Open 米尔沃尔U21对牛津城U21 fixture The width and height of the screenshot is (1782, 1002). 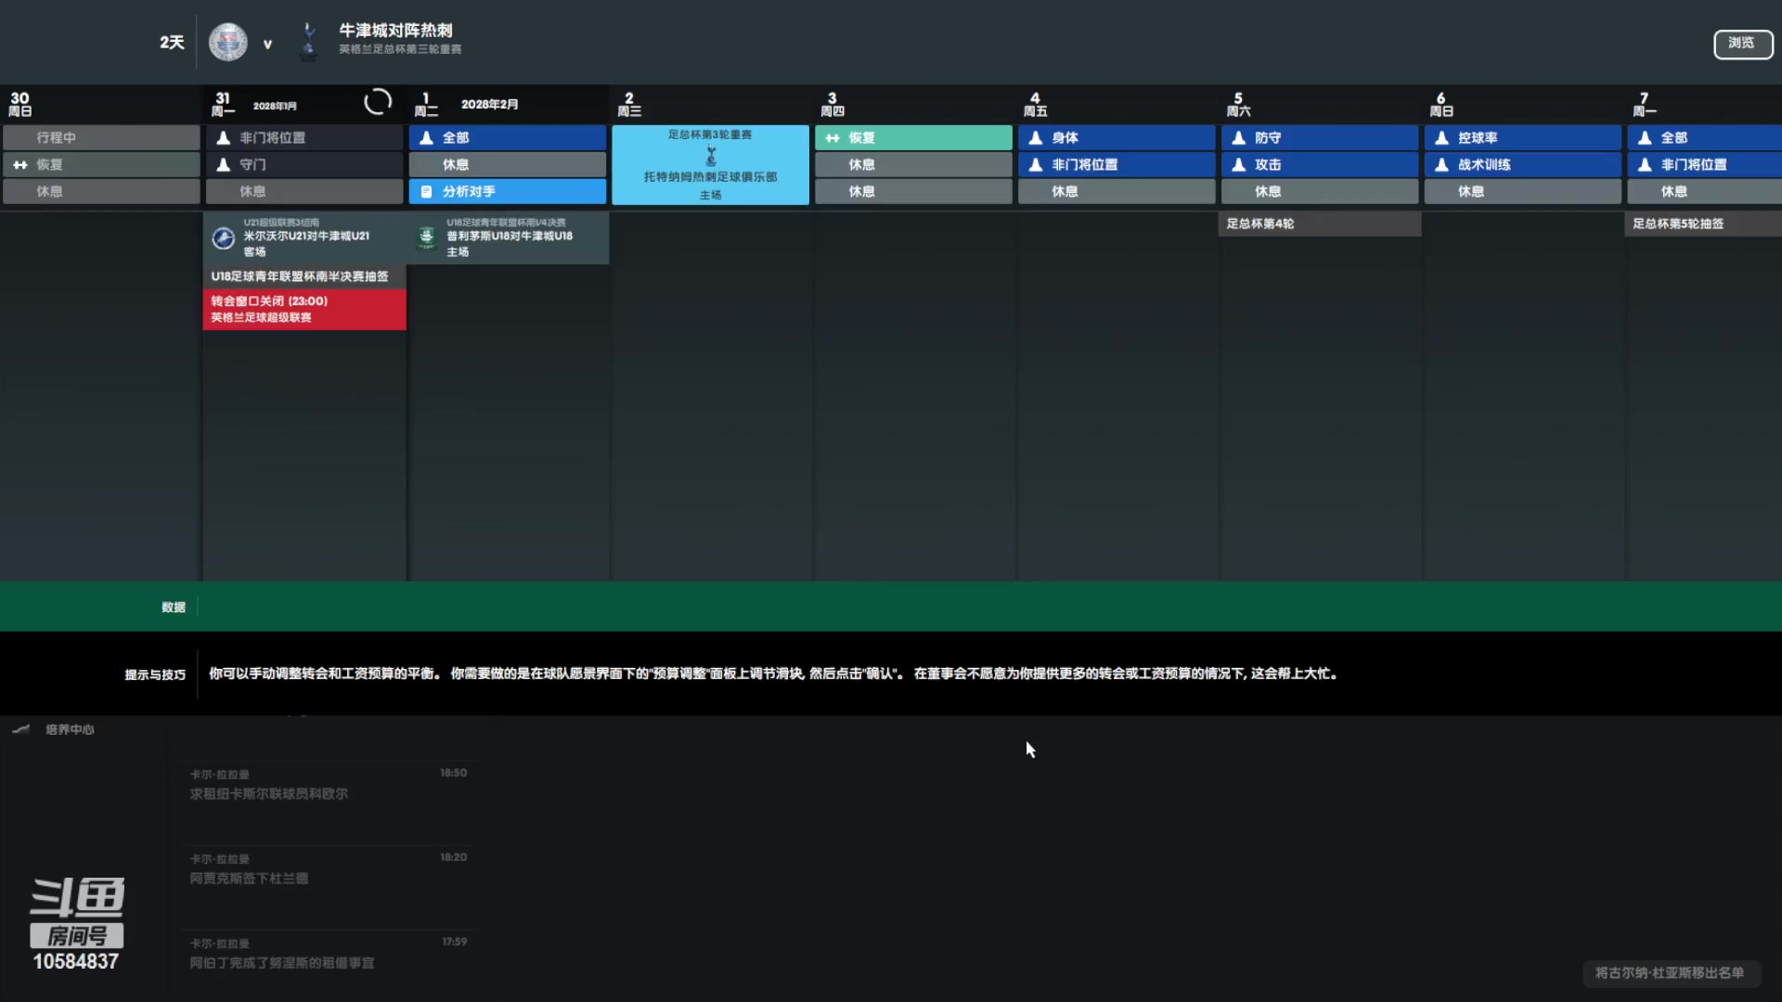pyautogui.click(x=304, y=238)
